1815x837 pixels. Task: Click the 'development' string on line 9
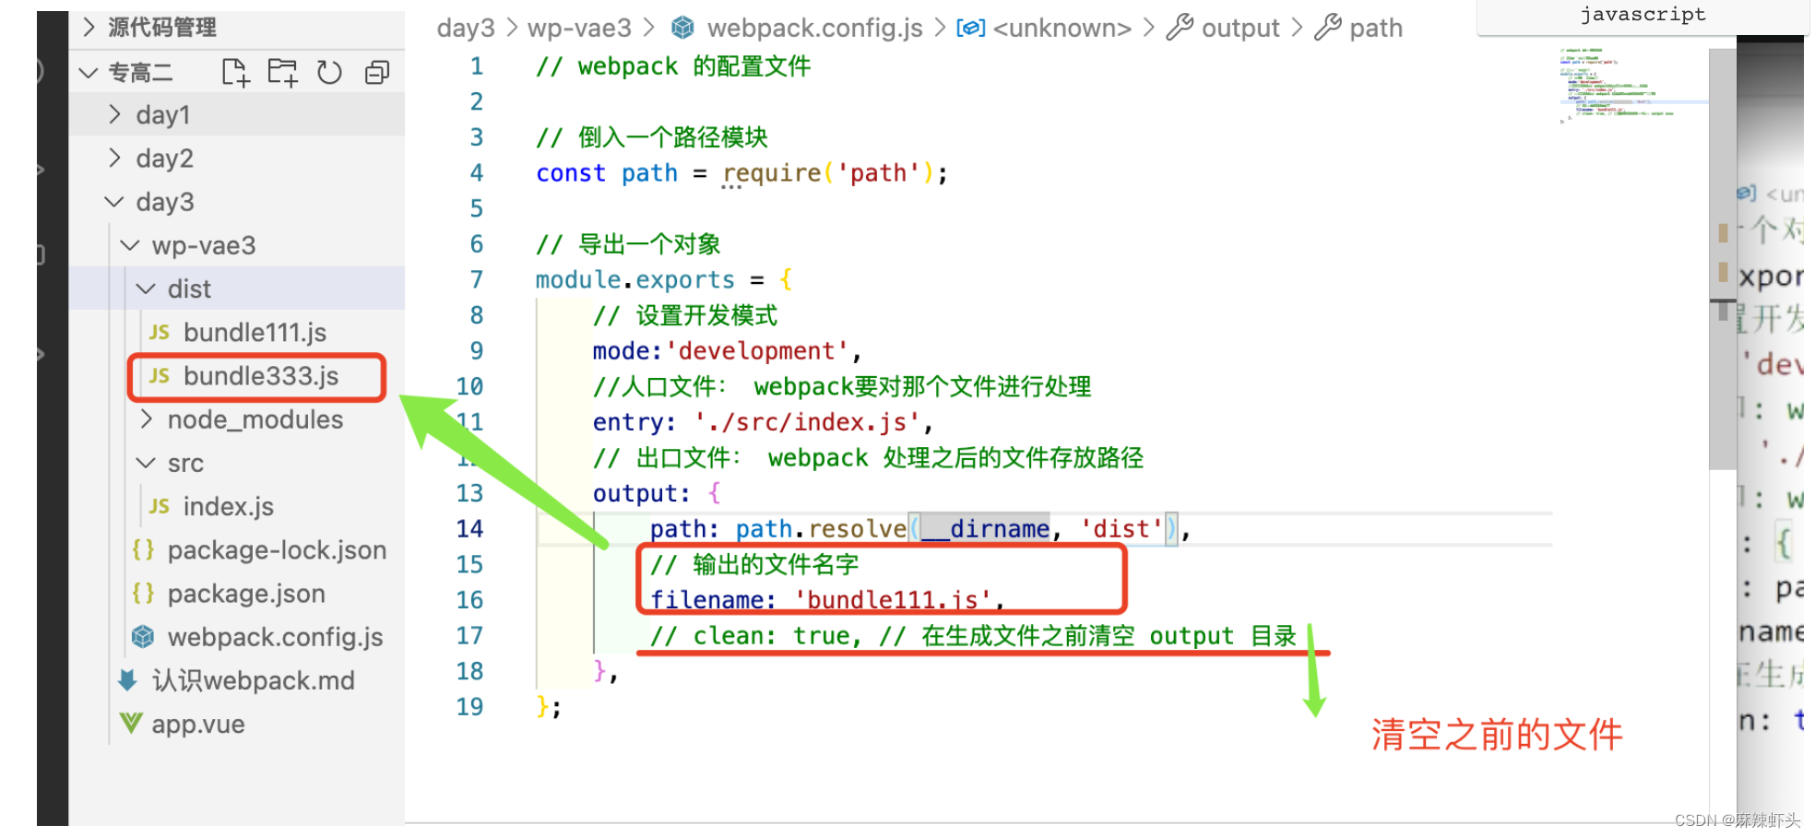click(x=757, y=351)
